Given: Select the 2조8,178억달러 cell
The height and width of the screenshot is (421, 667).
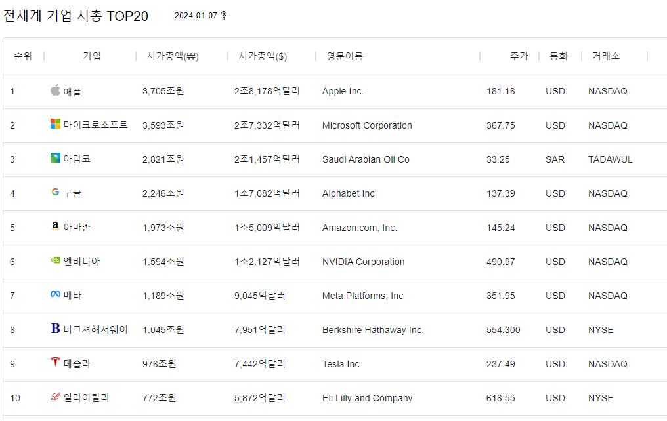Looking at the screenshot, I should pos(267,91).
